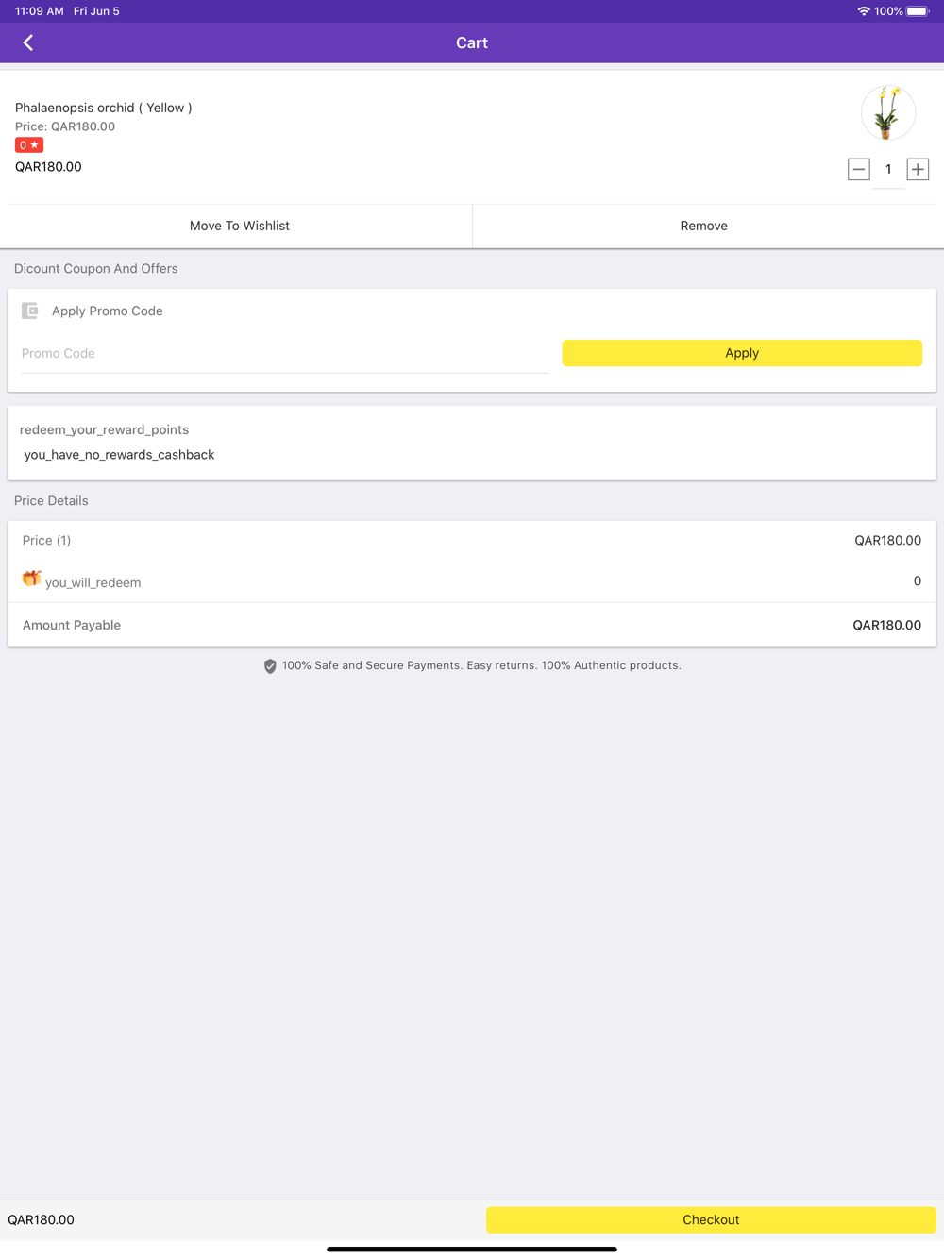The height and width of the screenshot is (1259, 944).
Task: Click the quantity value field
Action: click(888, 170)
